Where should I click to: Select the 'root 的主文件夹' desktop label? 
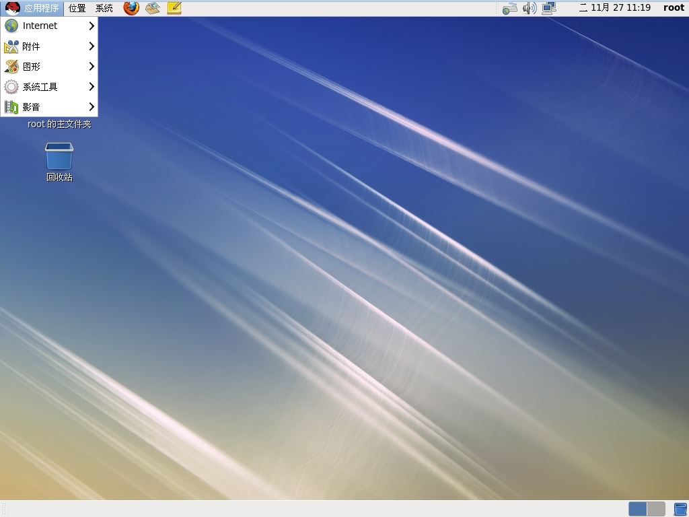pos(59,124)
